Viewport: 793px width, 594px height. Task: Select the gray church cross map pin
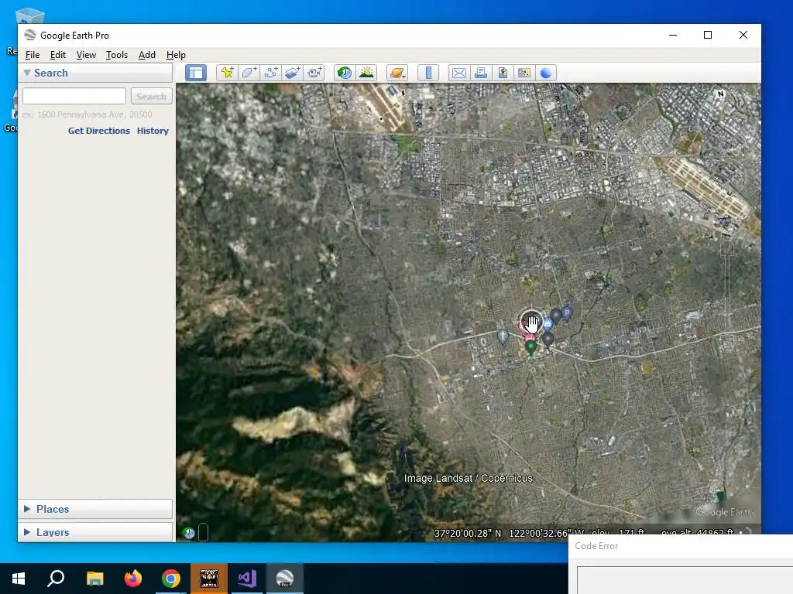point(502,336)
